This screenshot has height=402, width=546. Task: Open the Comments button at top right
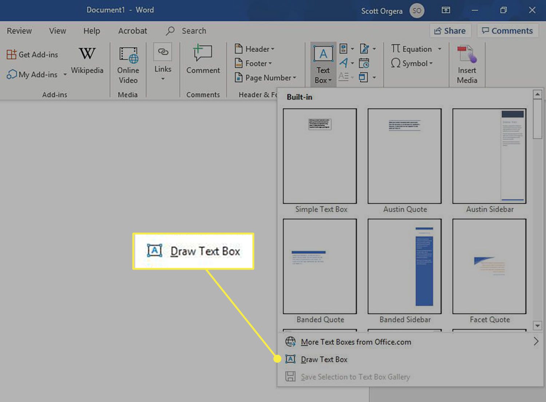point(507,31)
